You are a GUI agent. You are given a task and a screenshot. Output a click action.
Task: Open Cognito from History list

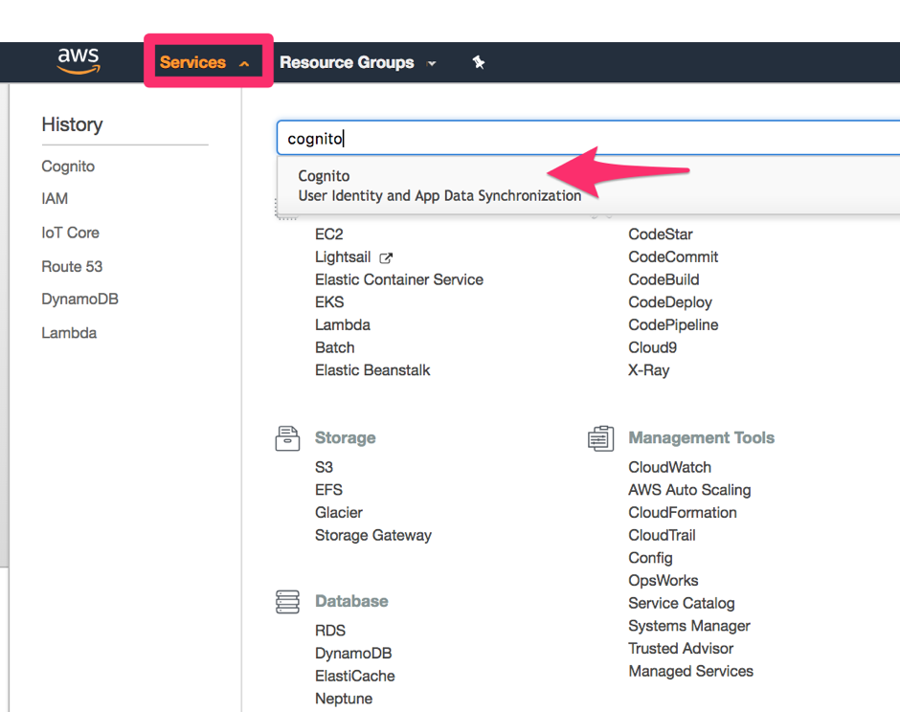[68, 167]
